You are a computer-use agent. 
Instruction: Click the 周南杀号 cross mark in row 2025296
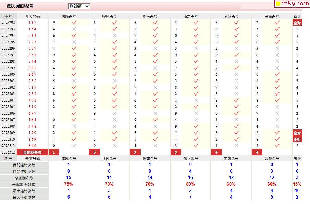(155, 48)
